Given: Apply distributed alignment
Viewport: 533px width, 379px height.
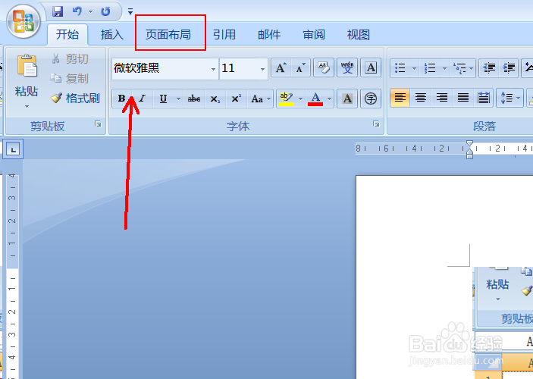Looking at the screenshot, I should (483, 98).
